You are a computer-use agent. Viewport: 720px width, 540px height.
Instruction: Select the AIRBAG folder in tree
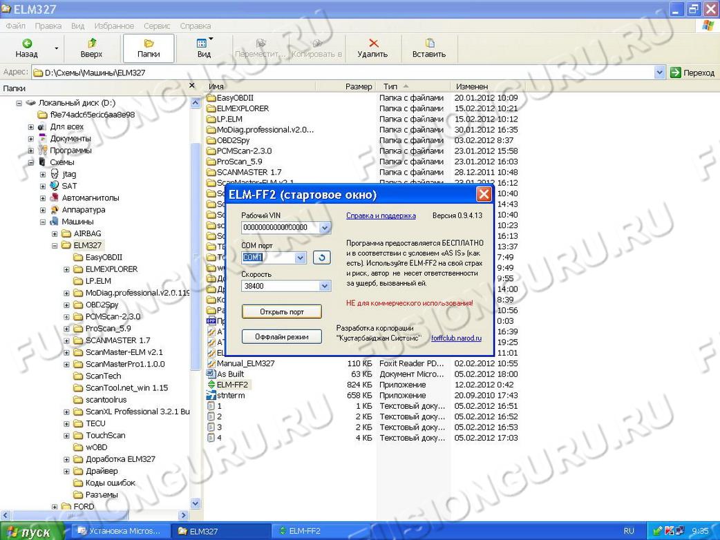(x=87, y=233)
